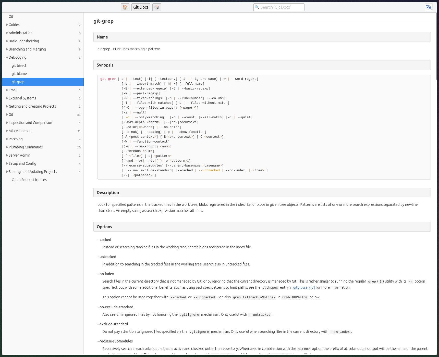
Task: Select the git grep sidebar entry
Action: pos(43,82)
